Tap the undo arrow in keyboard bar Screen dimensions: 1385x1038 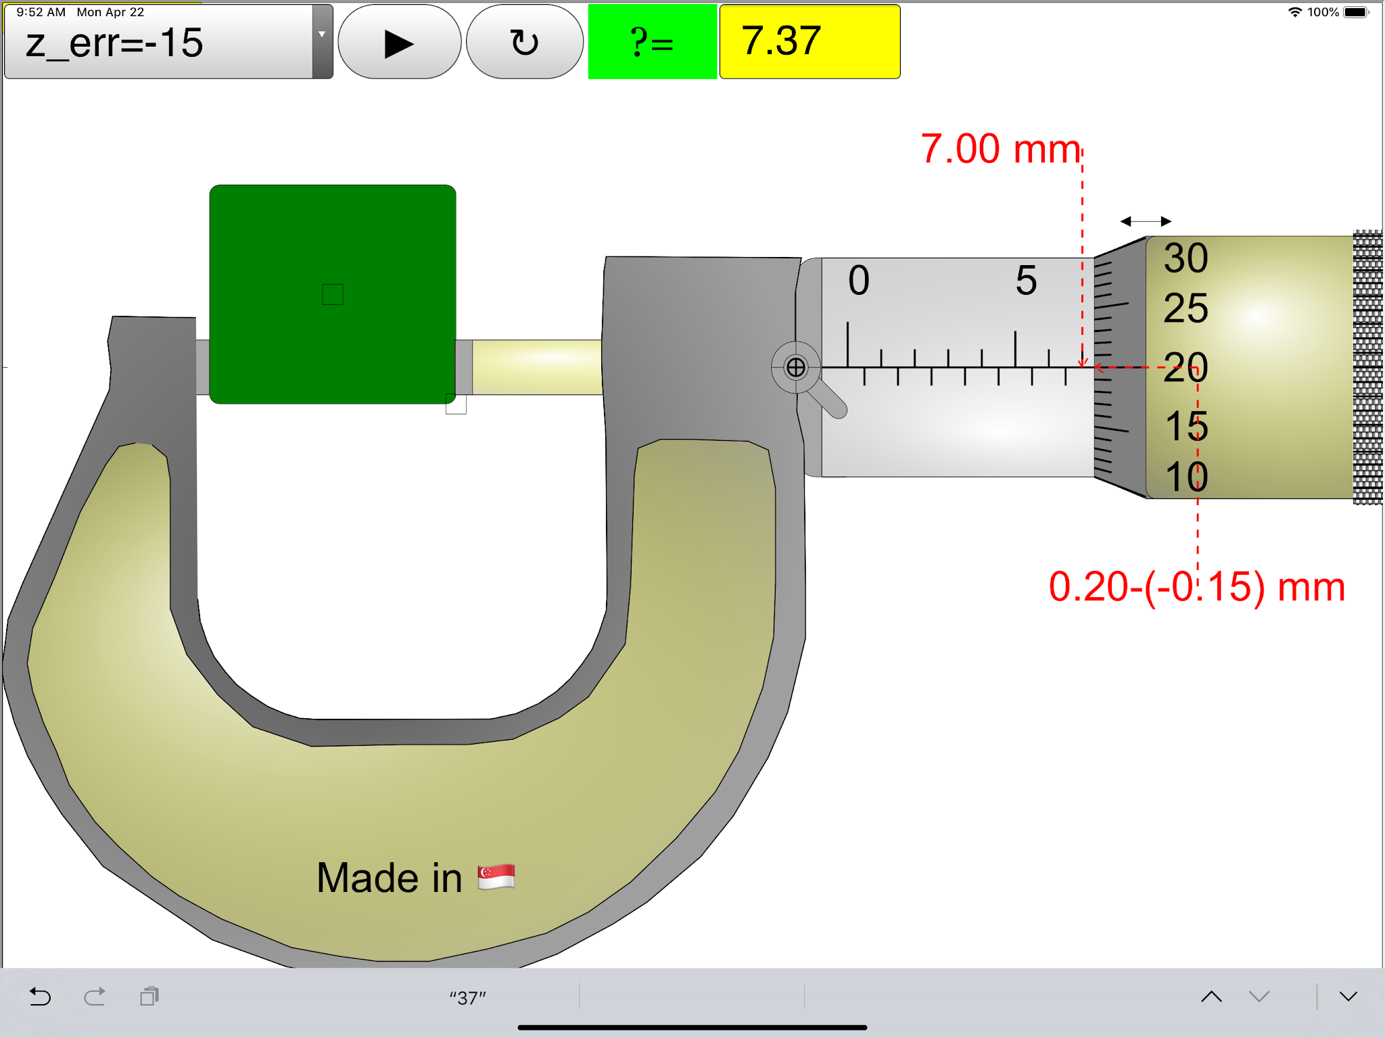[x=40, y=996]
